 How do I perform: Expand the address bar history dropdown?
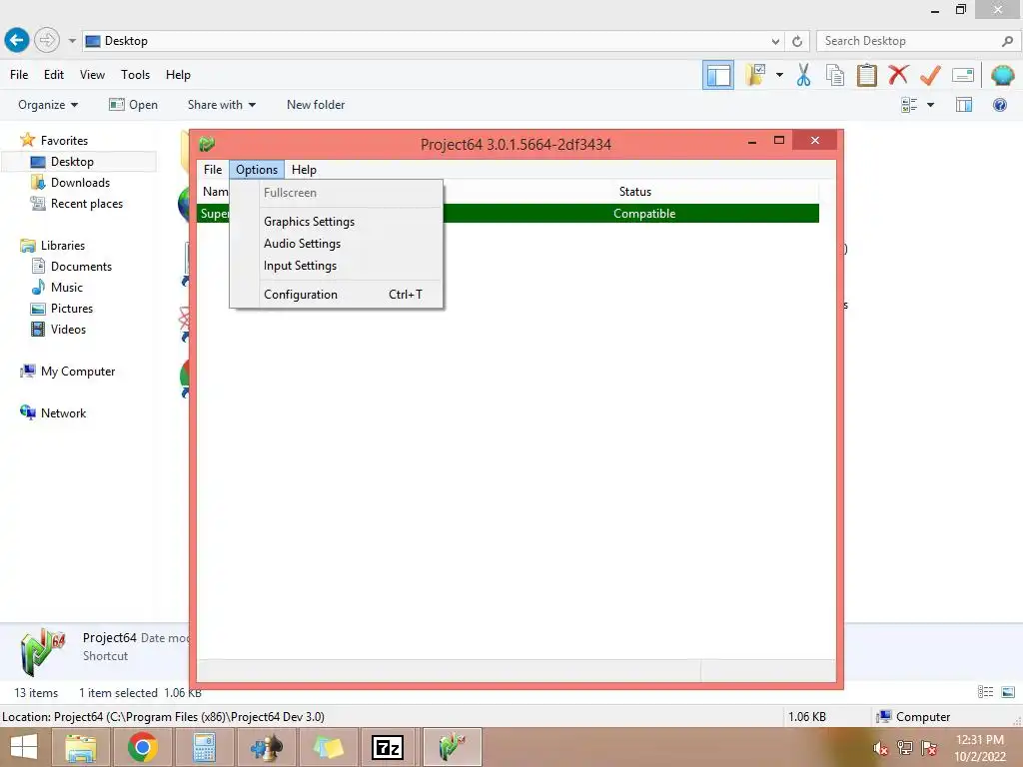775,41
